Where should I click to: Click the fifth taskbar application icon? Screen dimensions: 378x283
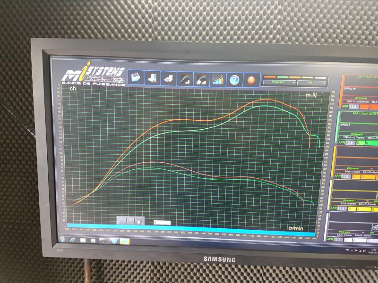coord(103,241)
